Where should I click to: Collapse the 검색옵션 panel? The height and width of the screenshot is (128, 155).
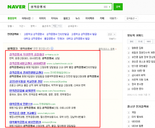click(x=131, y=18)
